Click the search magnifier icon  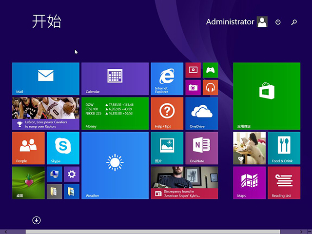click(x=294, y=22)
